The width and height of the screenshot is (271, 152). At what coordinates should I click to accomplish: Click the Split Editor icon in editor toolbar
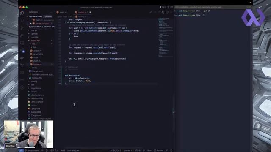(x=167, y=12)
